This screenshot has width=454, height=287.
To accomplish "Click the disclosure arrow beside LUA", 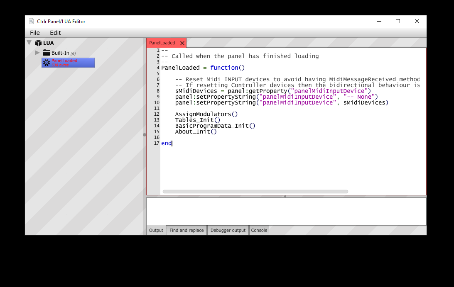I will pos(29,42).
